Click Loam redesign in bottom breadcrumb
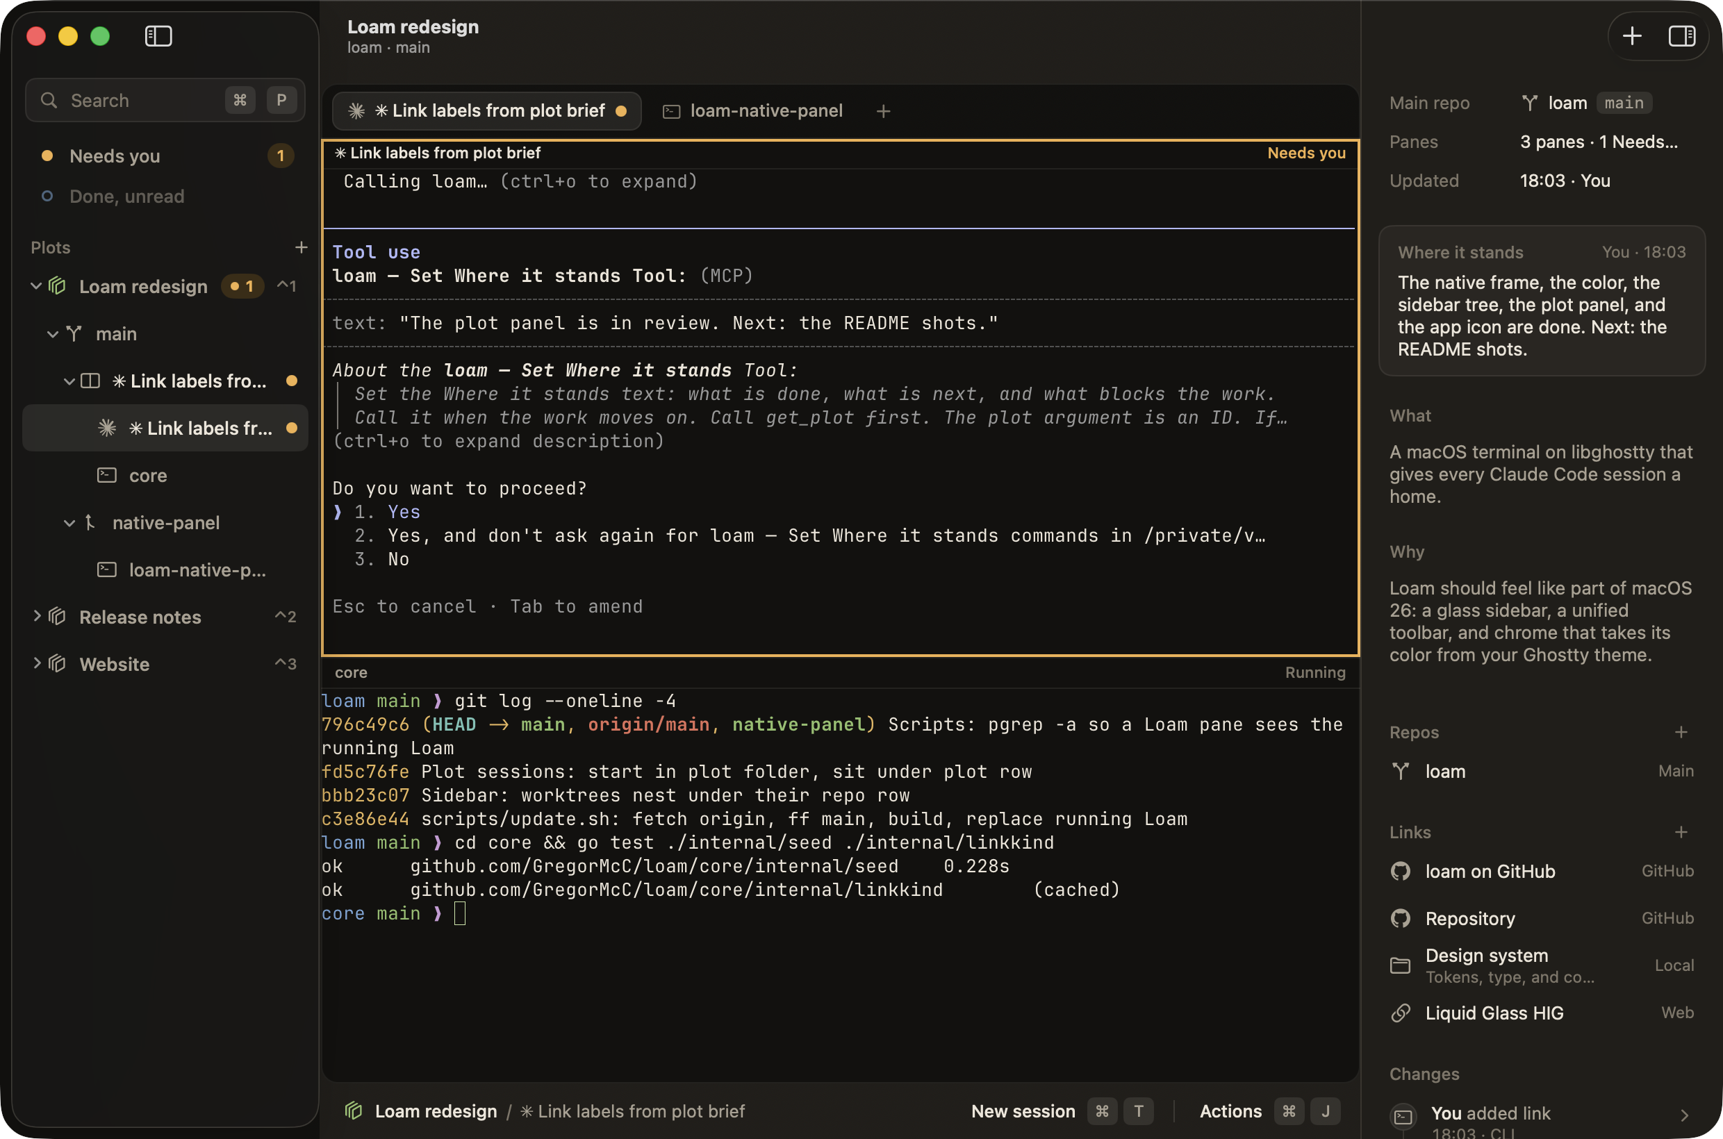This screenshot has width=1723, height=1139. [436, 1111]
